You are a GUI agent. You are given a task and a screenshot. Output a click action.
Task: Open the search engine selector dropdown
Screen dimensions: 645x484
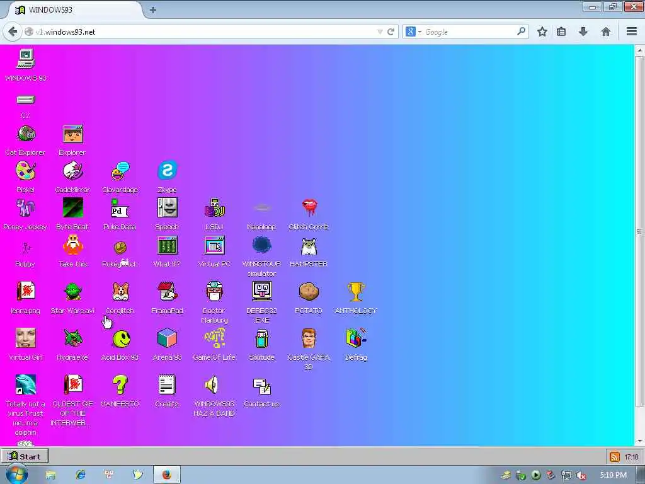click(413, 32)
